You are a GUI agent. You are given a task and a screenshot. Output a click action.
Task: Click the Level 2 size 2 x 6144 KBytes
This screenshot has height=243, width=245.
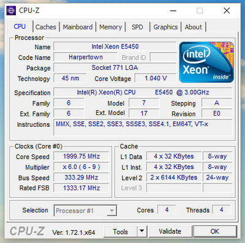(x=174, y=178)
